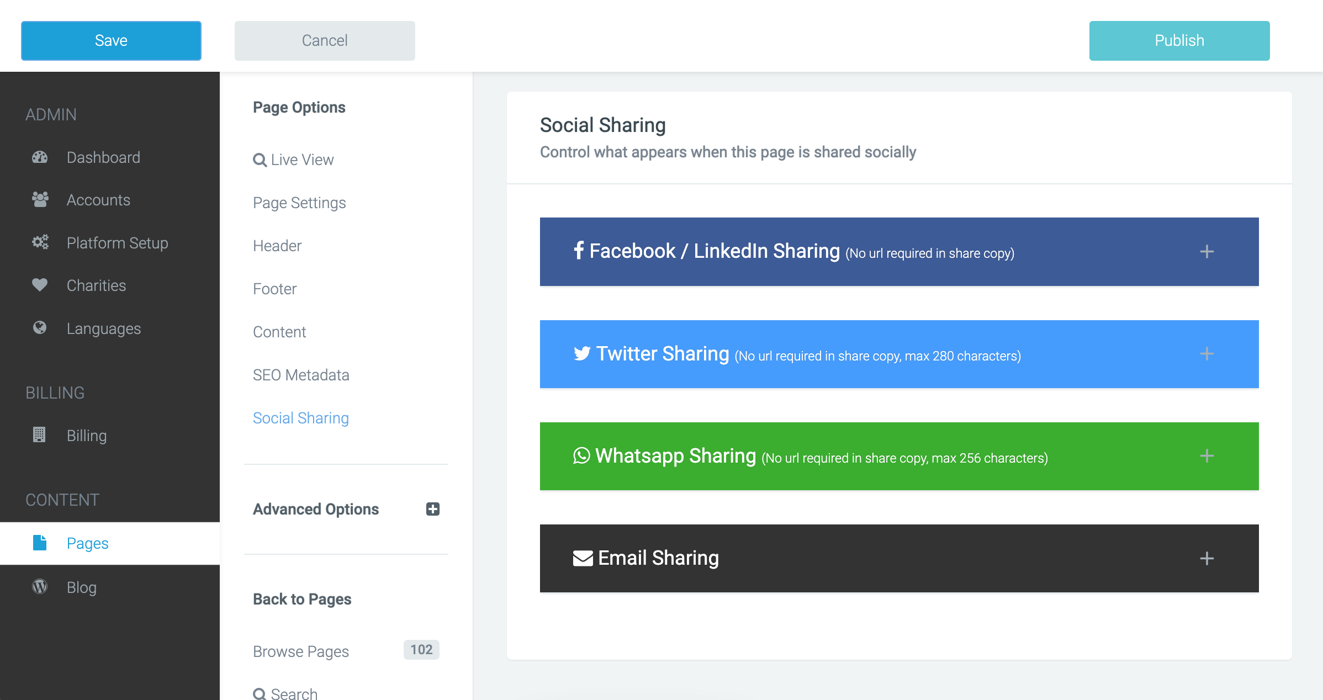This screenshot has width=1323, height=700.
Task: Click the Whatsapp Sharing title text
Action: [676, 456]
